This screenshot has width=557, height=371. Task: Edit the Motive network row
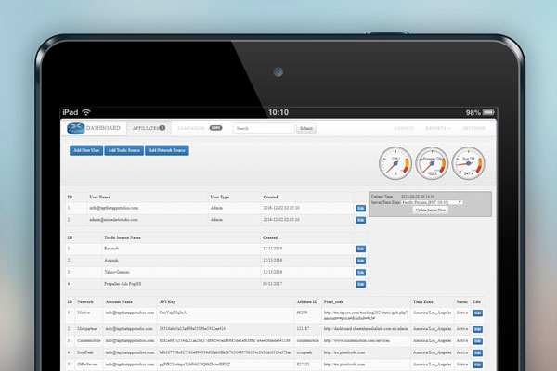click(478, 314)
